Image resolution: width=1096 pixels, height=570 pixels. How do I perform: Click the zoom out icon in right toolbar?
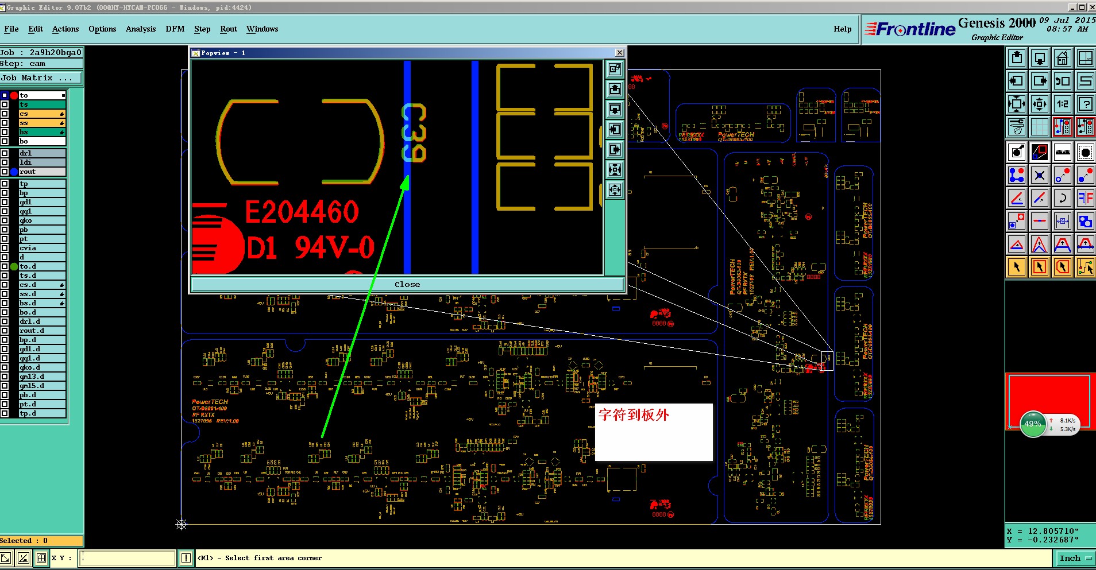point(1040,104)
